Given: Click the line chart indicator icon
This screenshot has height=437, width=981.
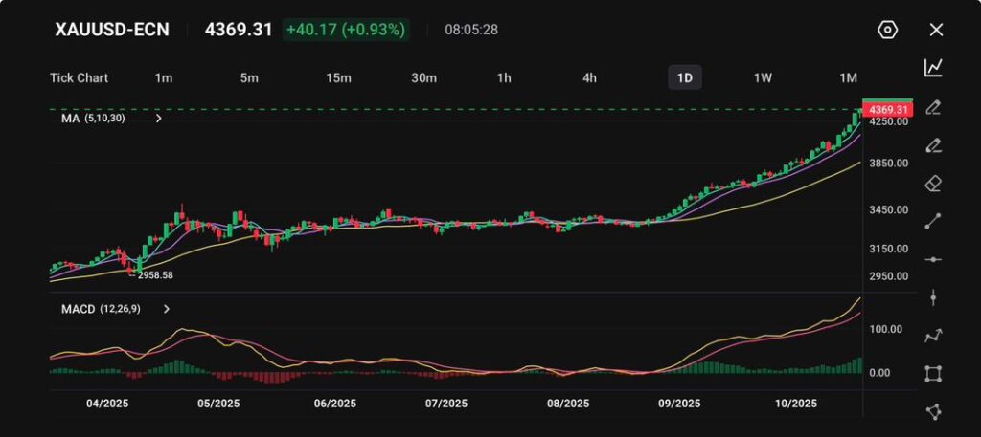Looking at the screenshot, I should tap(933, 68).
